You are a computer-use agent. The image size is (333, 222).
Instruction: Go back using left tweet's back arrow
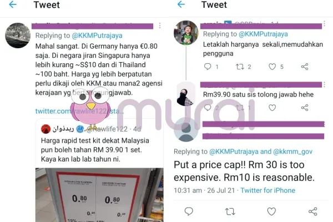click(x=13, y=4)
